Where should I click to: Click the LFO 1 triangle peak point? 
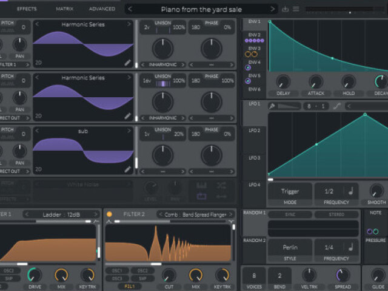365,114
